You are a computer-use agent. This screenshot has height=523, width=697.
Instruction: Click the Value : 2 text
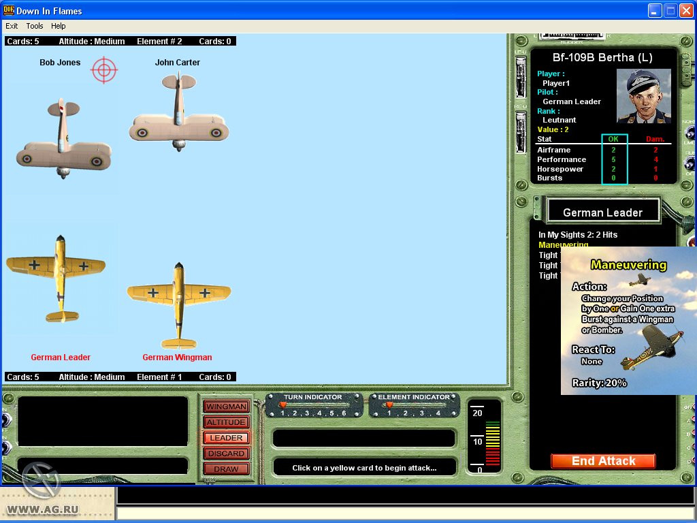553,129
